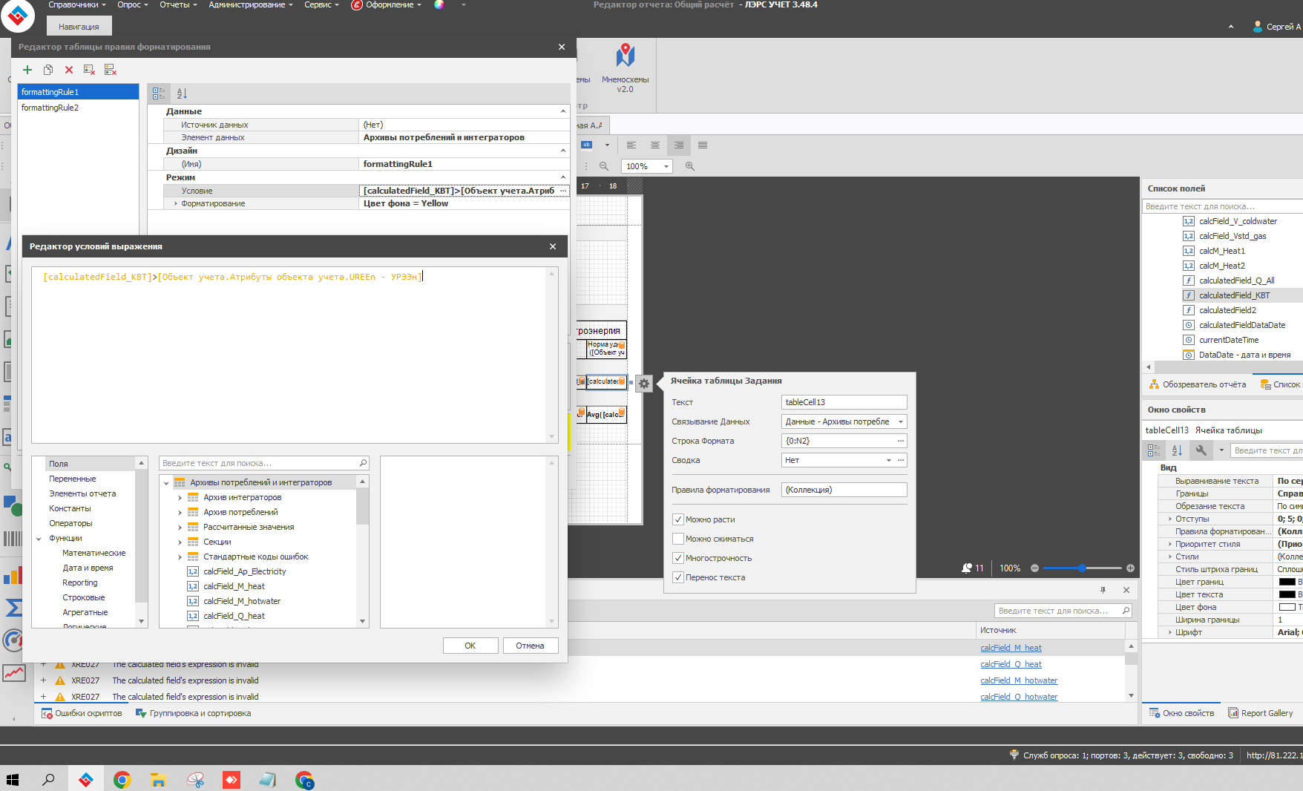Click the zoom slider handle

pos(1082,568)
